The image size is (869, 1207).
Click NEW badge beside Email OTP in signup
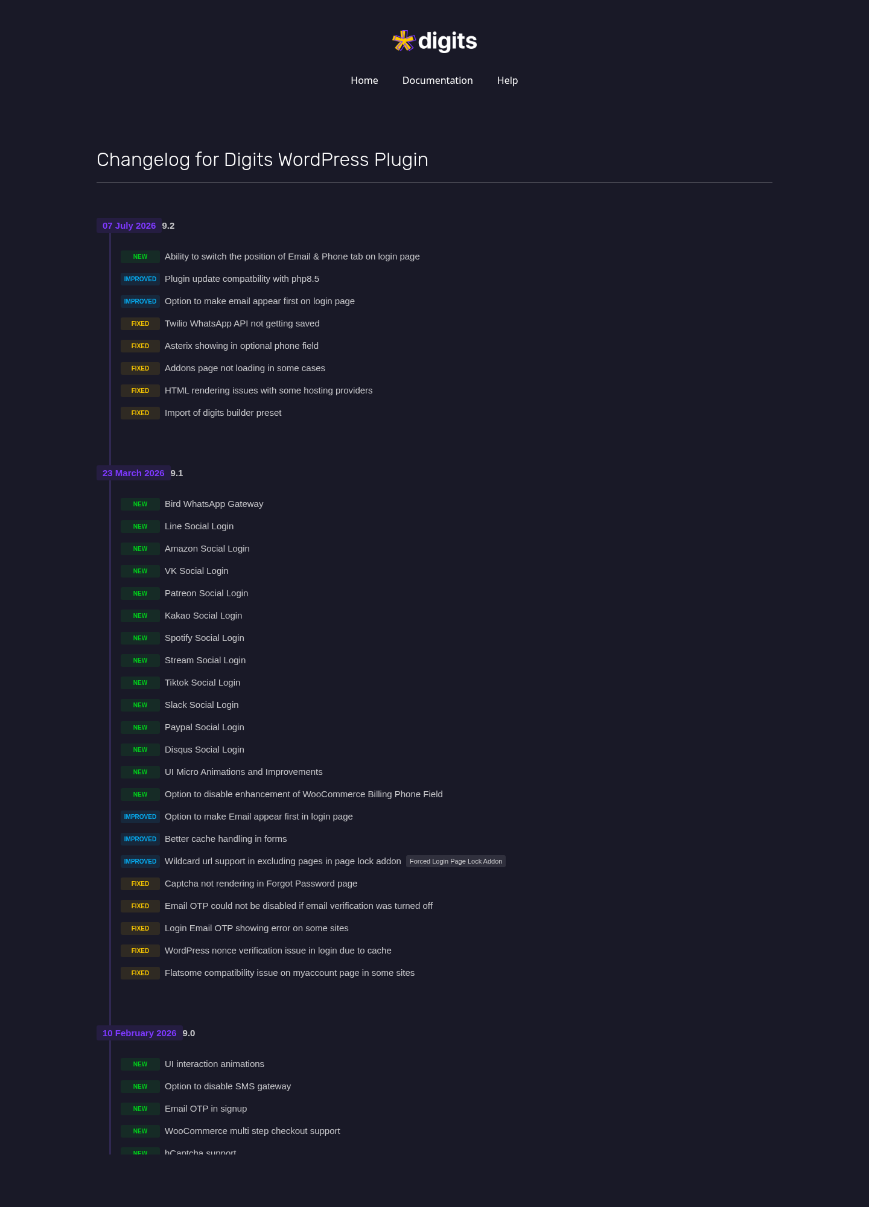pyautogui.click(x=140, y=1109)
